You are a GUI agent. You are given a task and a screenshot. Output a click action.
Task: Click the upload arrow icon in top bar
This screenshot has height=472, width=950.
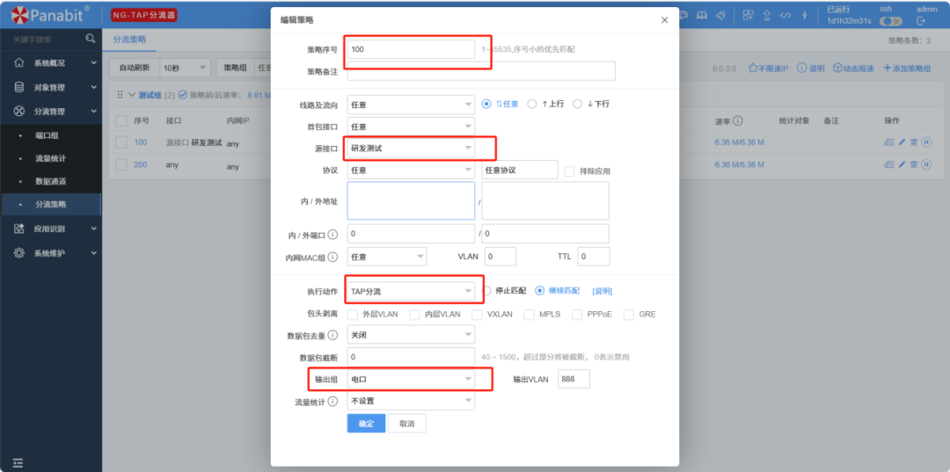pos(767,15)
